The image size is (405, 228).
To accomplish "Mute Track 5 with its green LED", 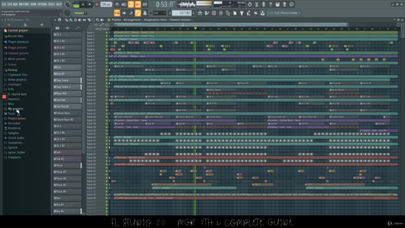I will tap(106, 46).
